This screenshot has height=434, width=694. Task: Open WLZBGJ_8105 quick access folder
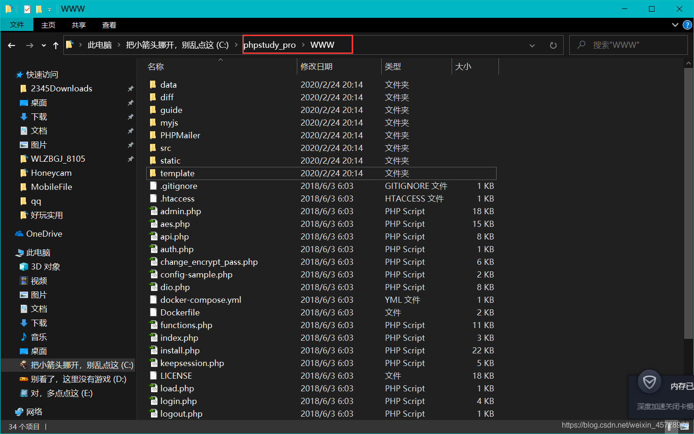pos(58,159)
